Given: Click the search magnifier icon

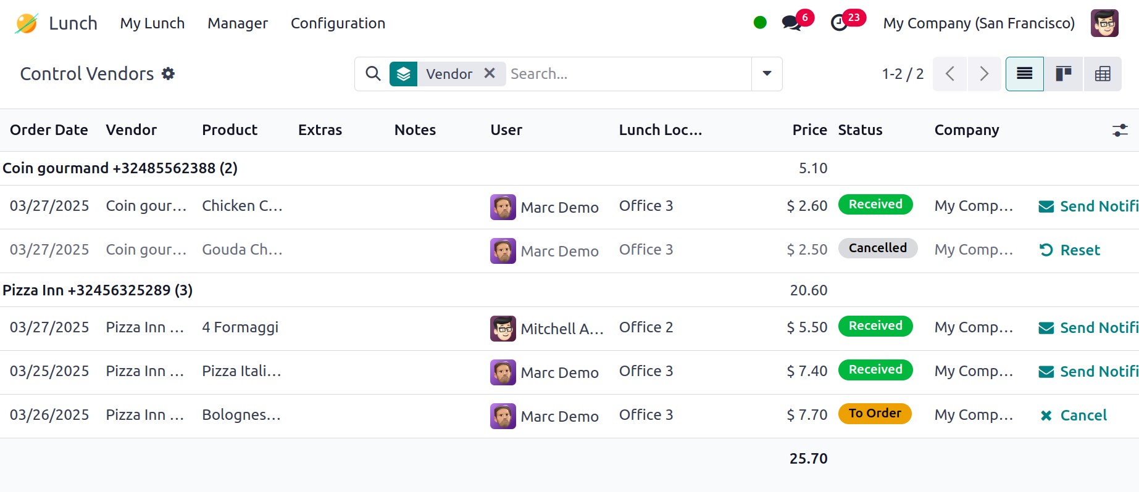Looking at the screenshot, I should pos(373,74).
